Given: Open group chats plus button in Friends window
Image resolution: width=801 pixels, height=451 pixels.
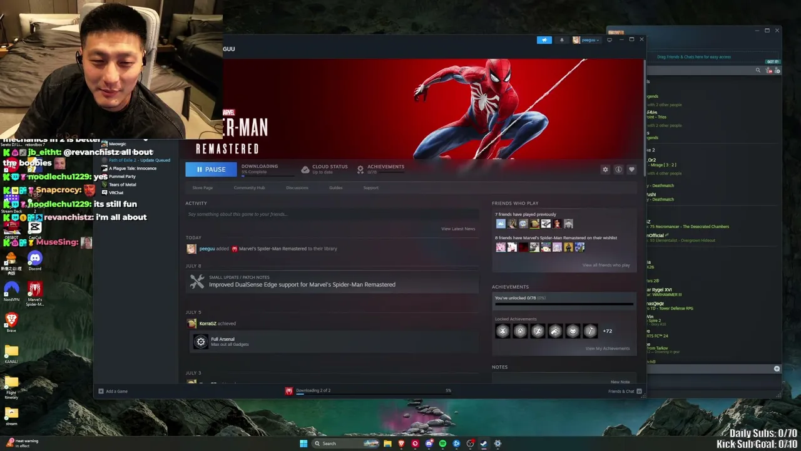Looking at the screenshot, I should coord(777,369).
